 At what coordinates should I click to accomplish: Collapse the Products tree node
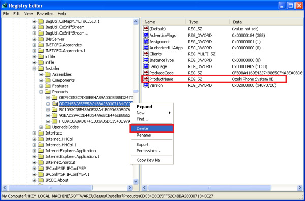tap(41, 92)
